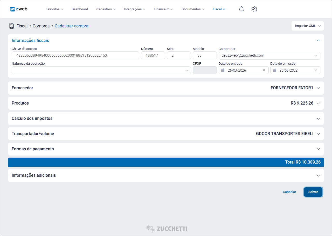
Task: Open the notifications bell icon
Action: [x=241, y=9]
